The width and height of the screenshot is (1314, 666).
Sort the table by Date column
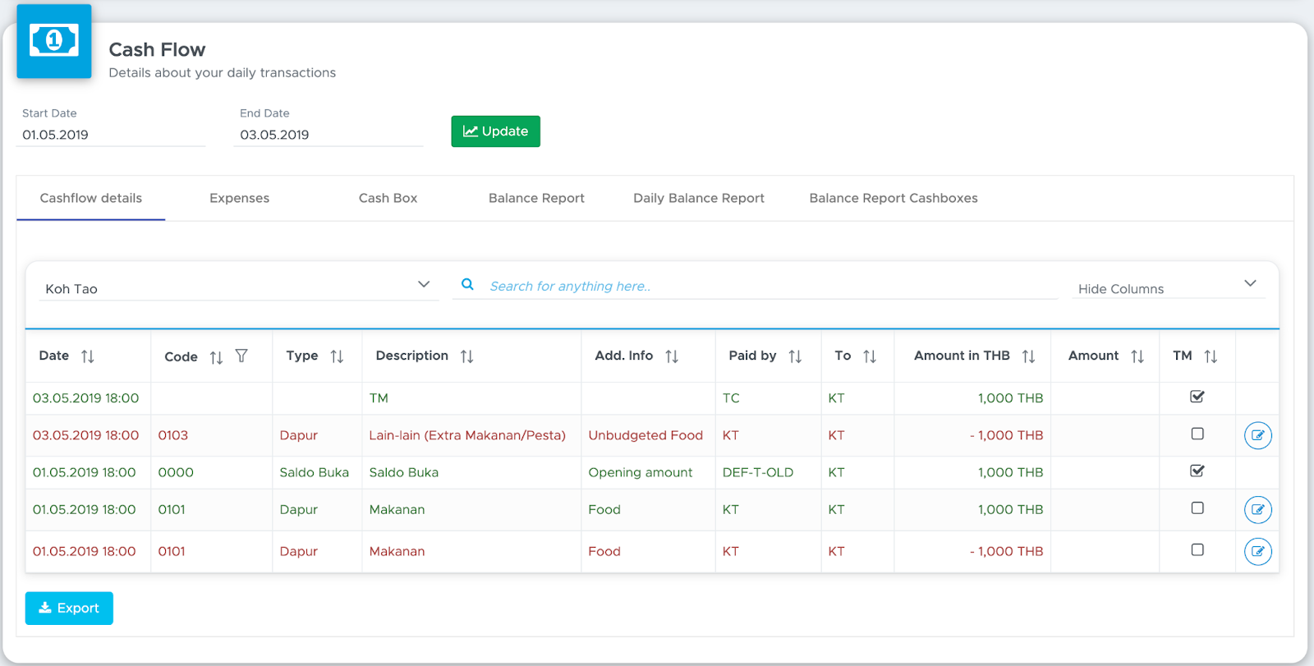pyautogui.click(x=88, y=356)
